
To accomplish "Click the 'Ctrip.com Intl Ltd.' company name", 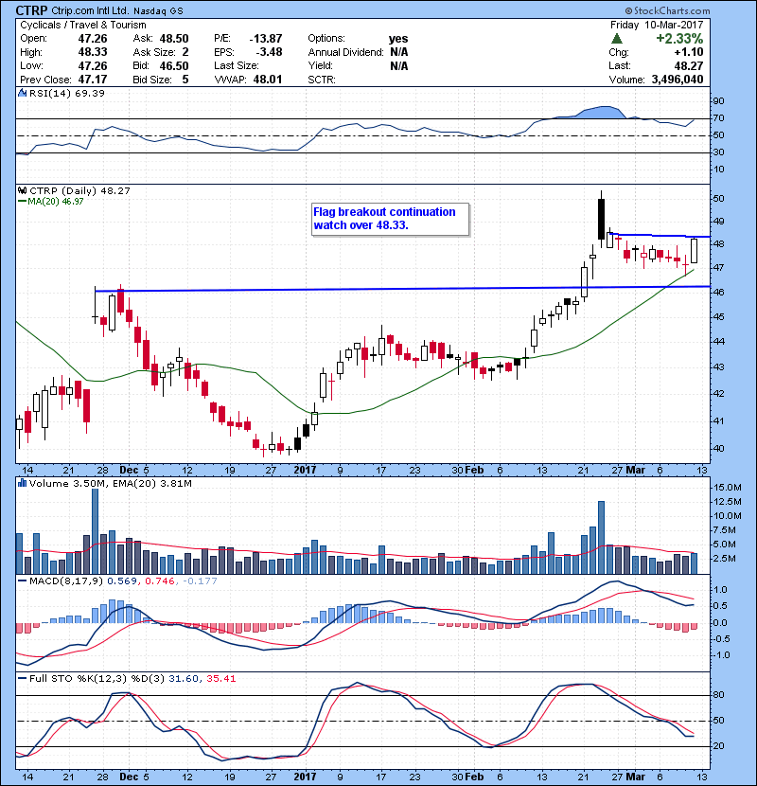I will coord(91,11).
